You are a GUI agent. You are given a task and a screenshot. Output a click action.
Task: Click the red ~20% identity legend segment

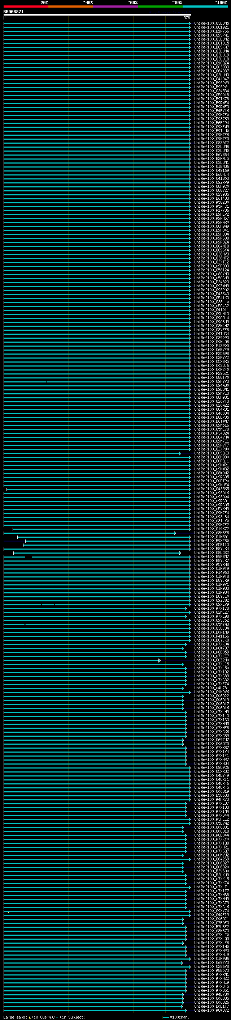[26, 7]
